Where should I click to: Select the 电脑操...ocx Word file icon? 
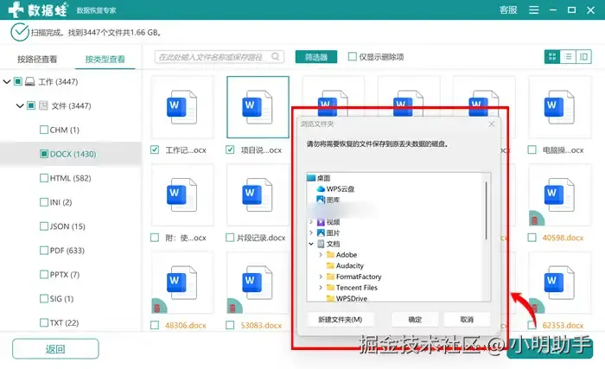(x=559, y=107)
